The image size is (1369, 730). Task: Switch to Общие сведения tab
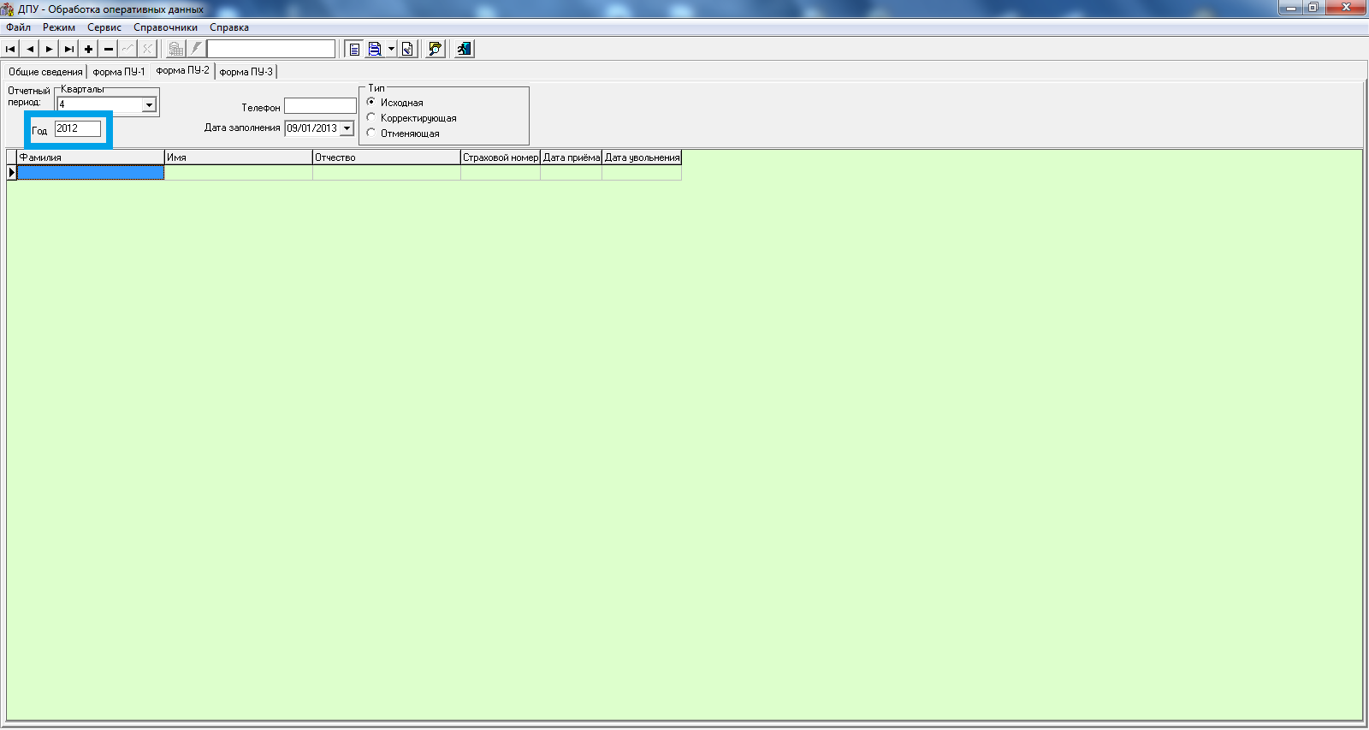[45, 72]
